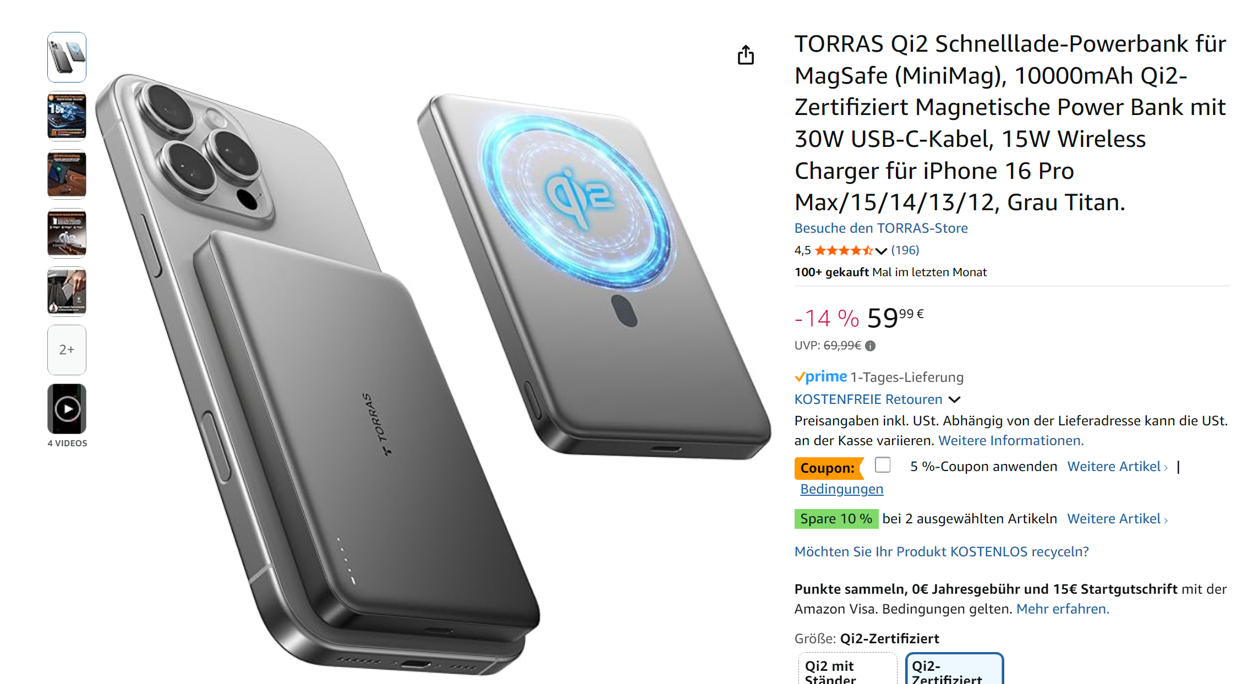Select the Qi2 mit Ständer size option
Viewport: 1253px width, 684px height.
[x=847, y=669]
